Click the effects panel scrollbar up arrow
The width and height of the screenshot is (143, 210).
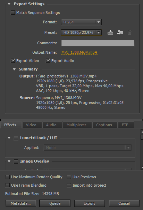142,132
